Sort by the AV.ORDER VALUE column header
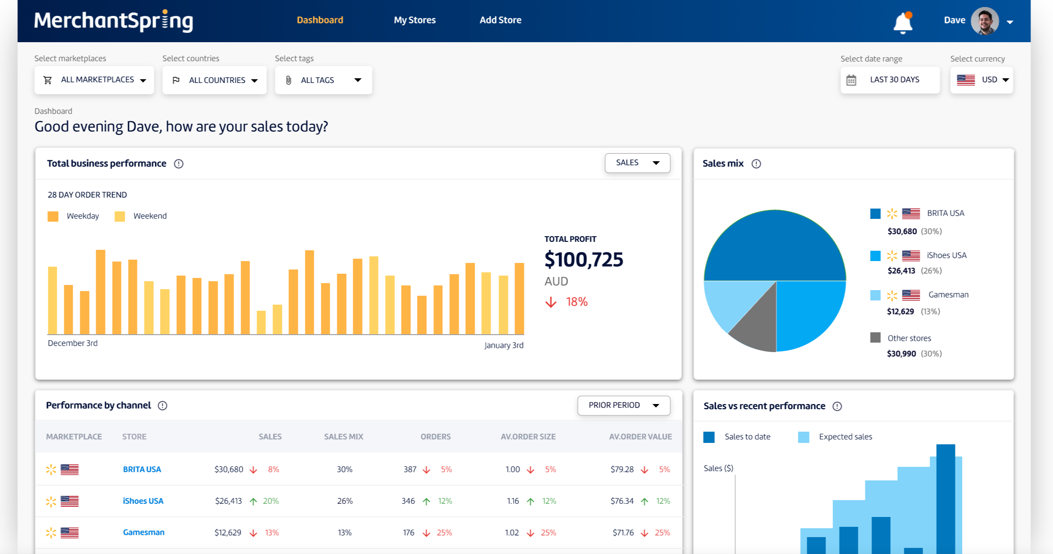 (640, 437)
